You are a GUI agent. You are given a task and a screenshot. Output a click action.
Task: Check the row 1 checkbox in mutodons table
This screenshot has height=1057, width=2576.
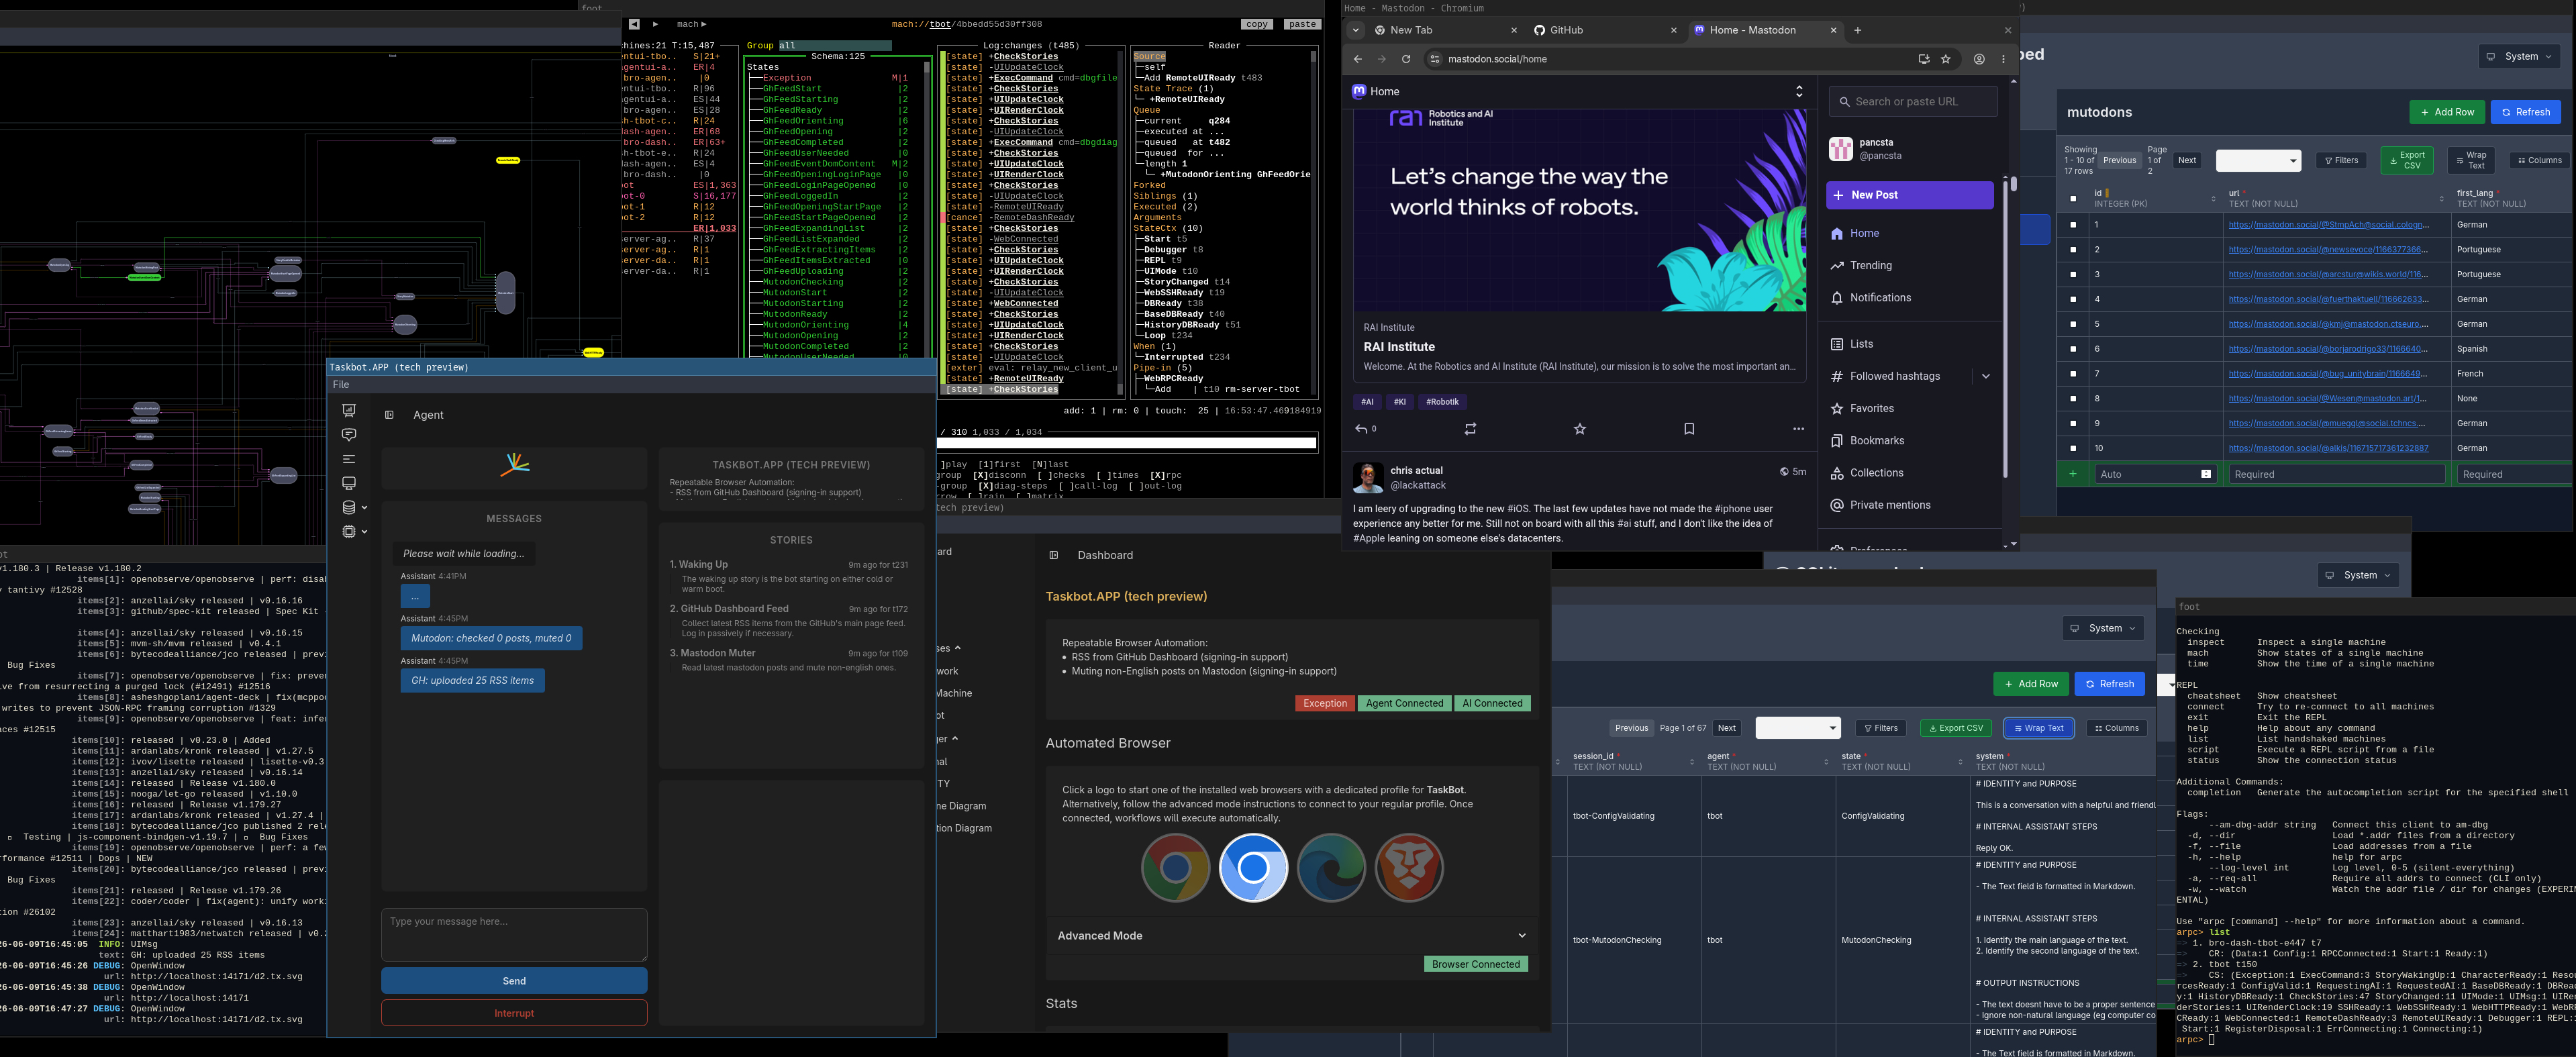(x=2073, y=225)
